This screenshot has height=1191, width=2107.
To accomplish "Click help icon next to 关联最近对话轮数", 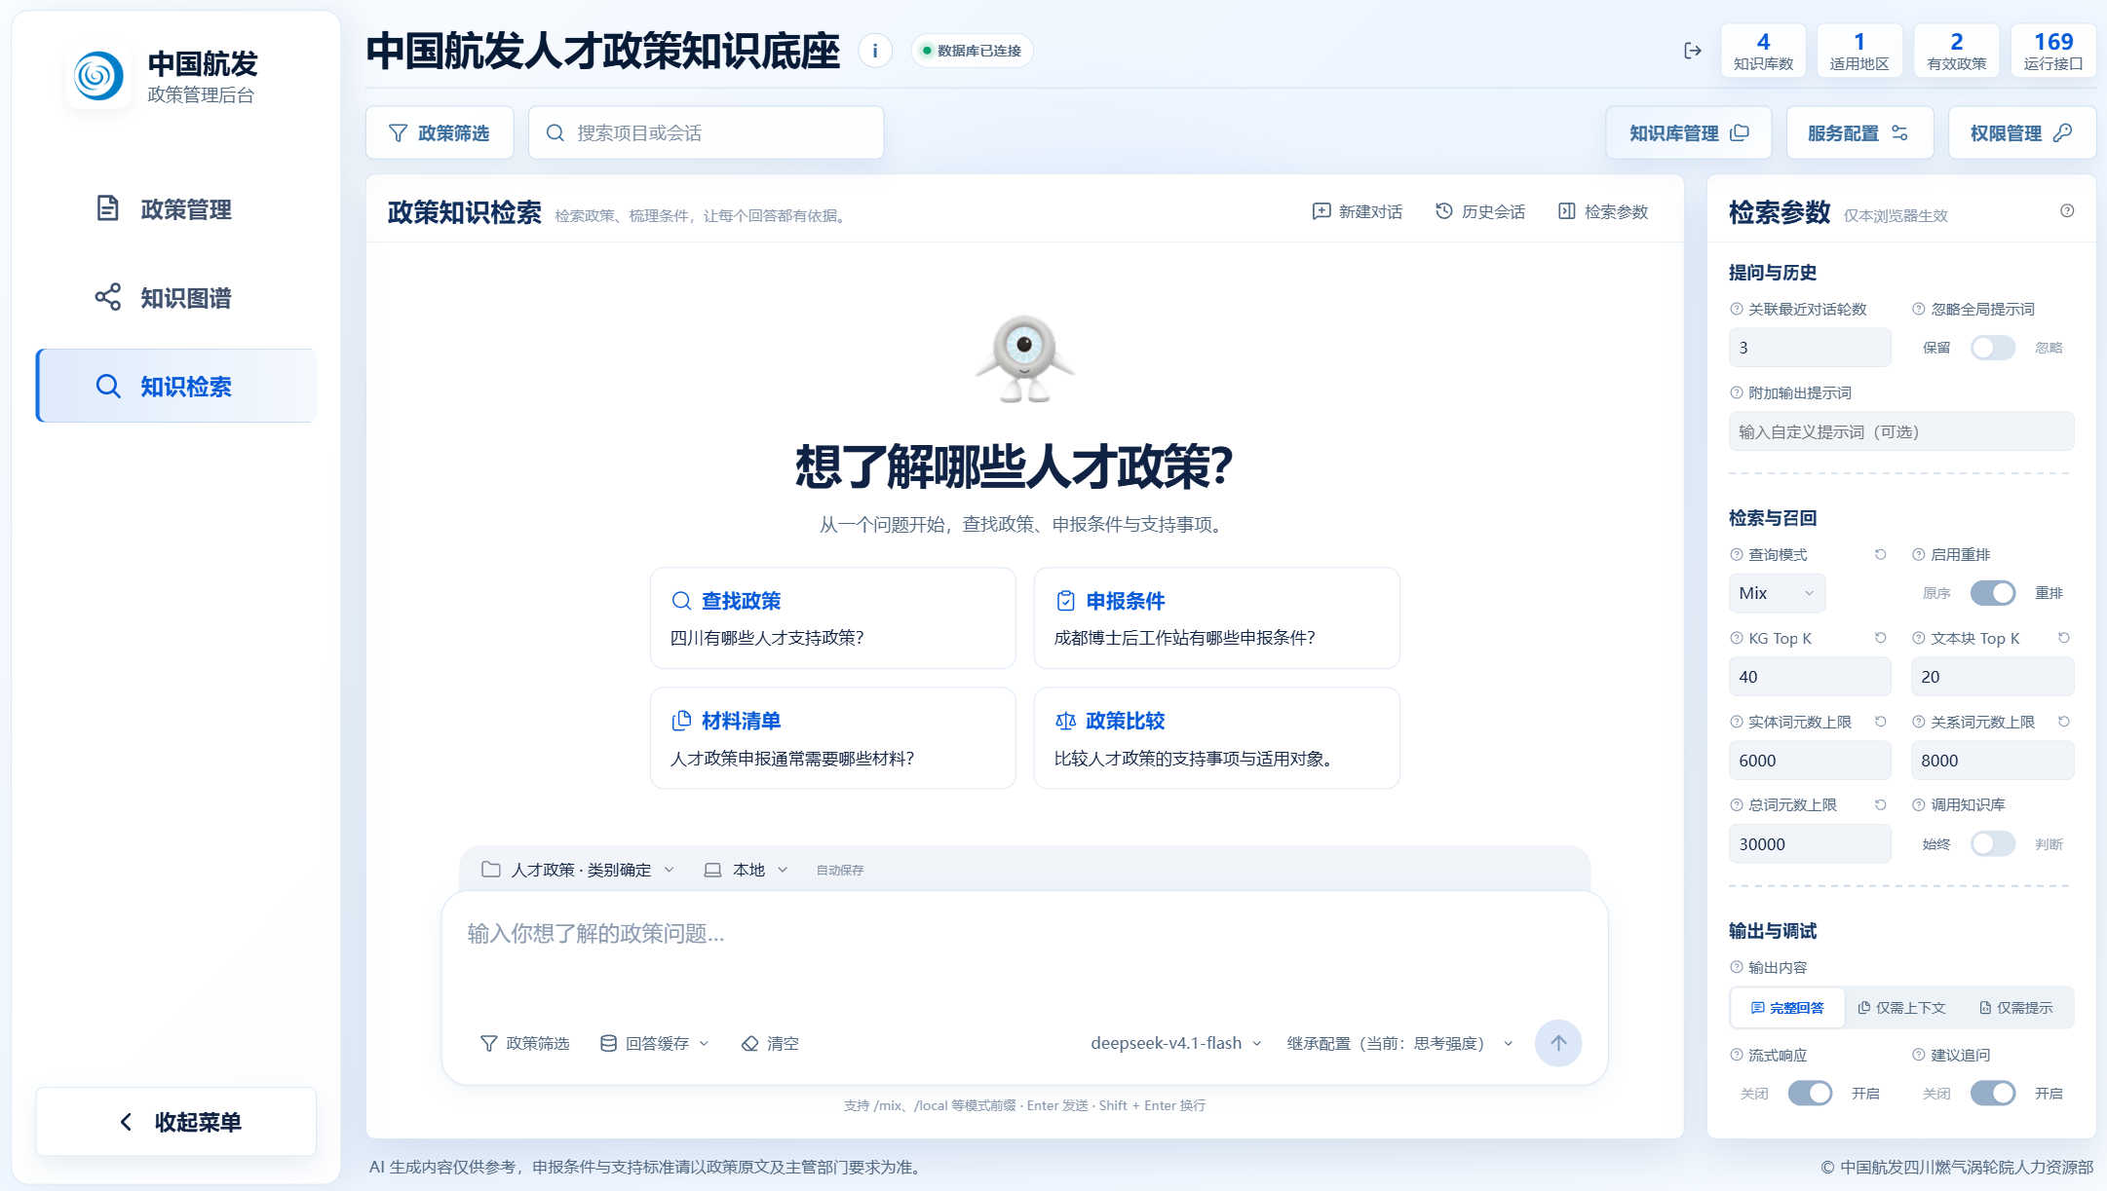I will (1736, 309).
